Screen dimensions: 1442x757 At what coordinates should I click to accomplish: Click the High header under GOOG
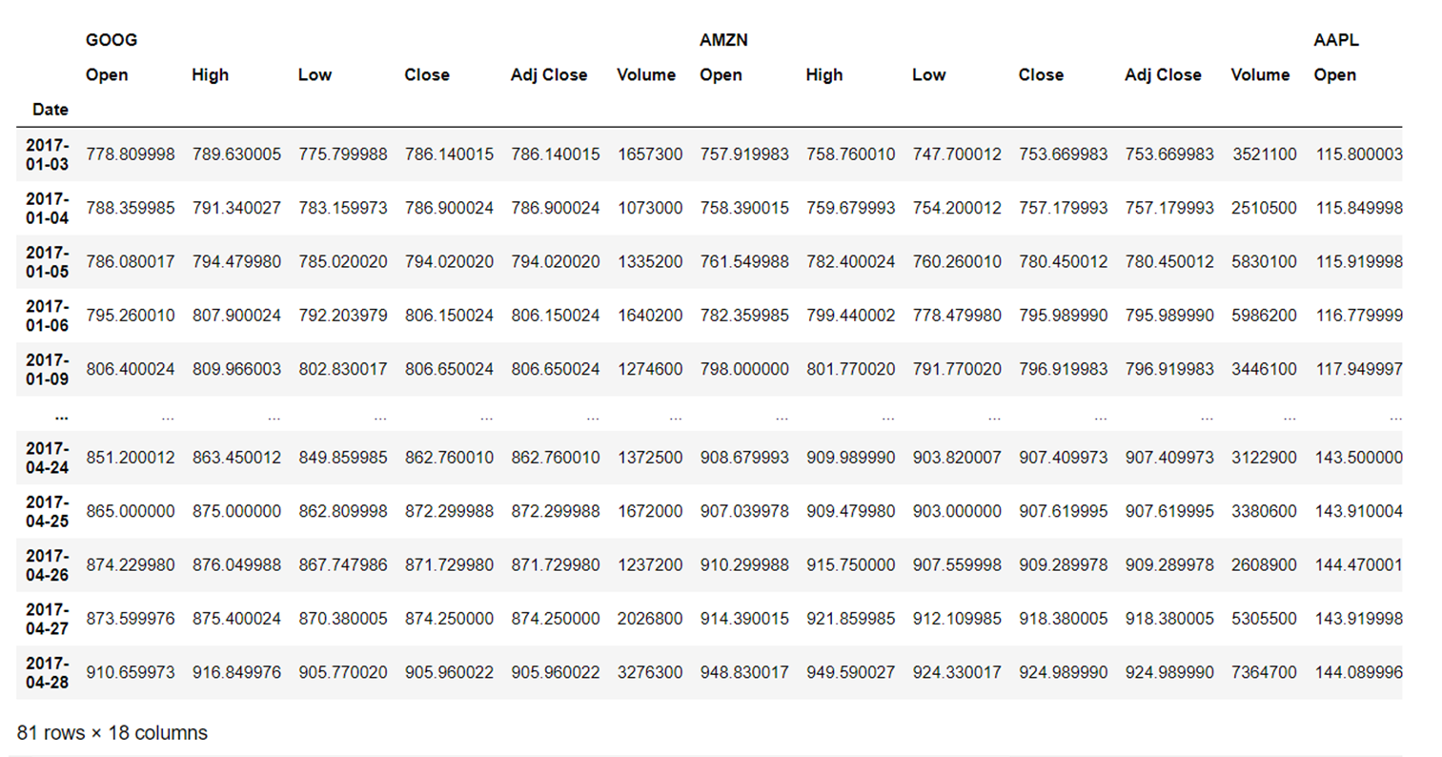[210, 74]
